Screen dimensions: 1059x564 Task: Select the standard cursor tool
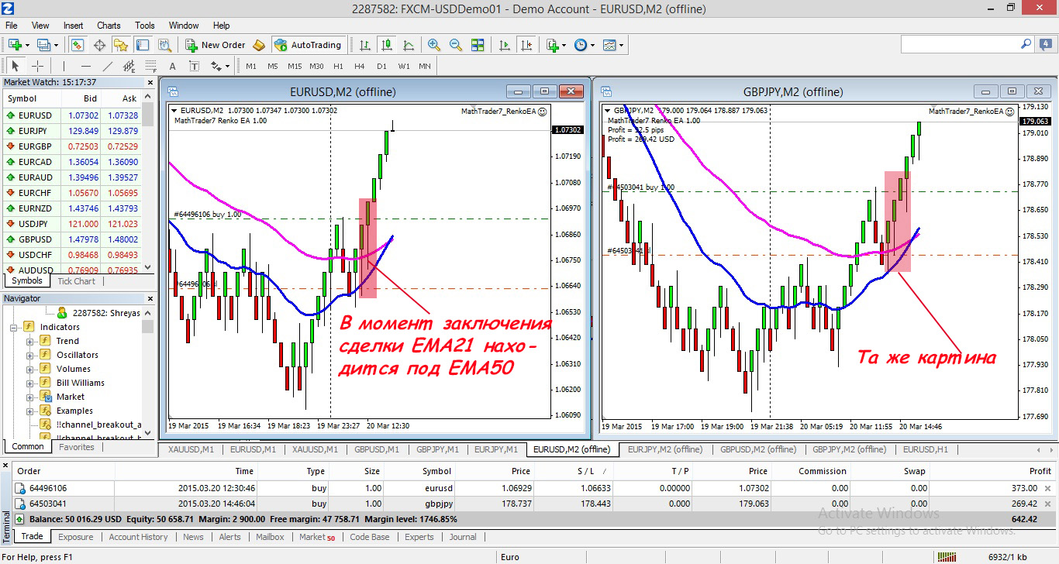pos(16,66)
